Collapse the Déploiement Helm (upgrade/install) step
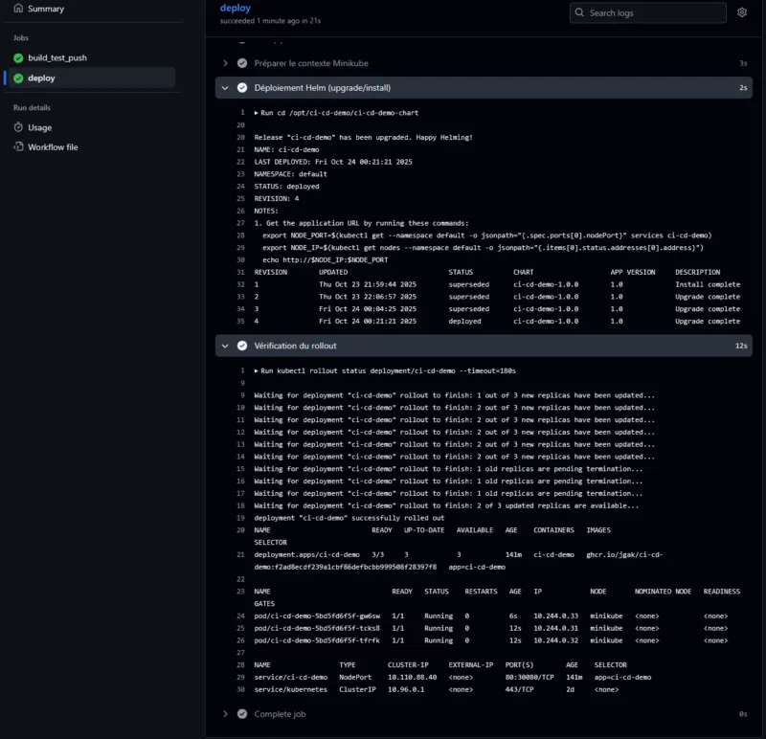The height and width of the screenshot is (739, 766). click(x=226, y=88)
